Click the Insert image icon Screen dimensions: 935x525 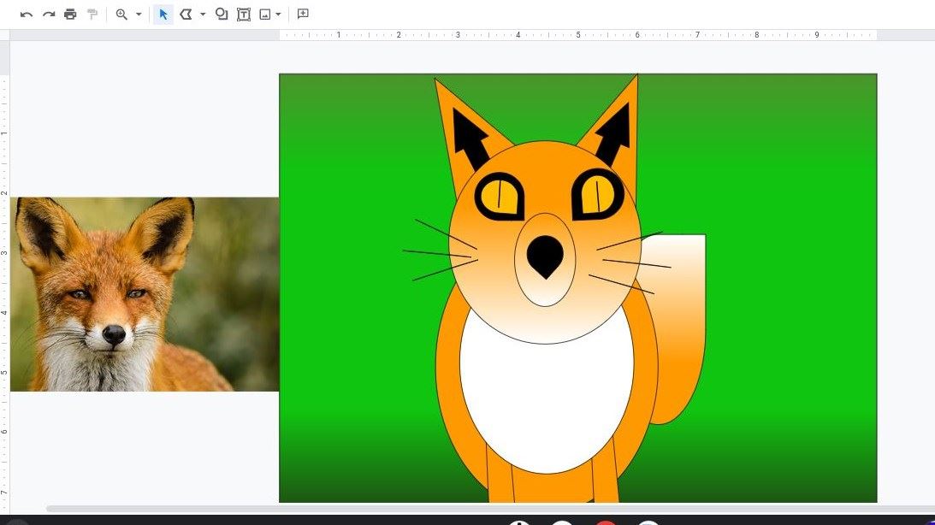[x=265, y=15]
